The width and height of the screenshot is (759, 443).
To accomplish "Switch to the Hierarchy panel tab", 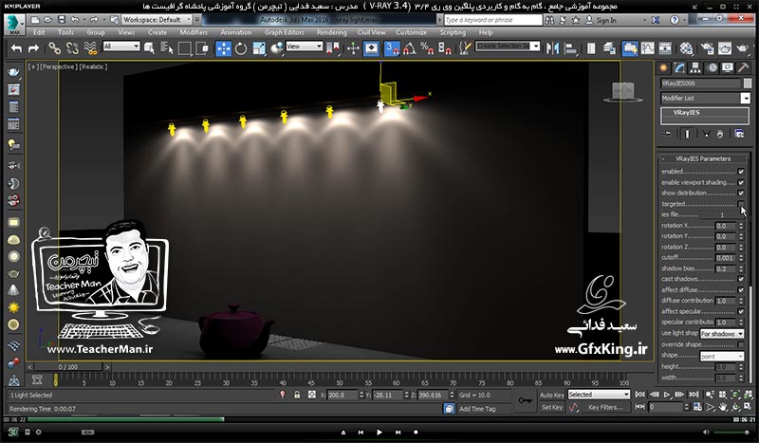I will tap(695, 68).
